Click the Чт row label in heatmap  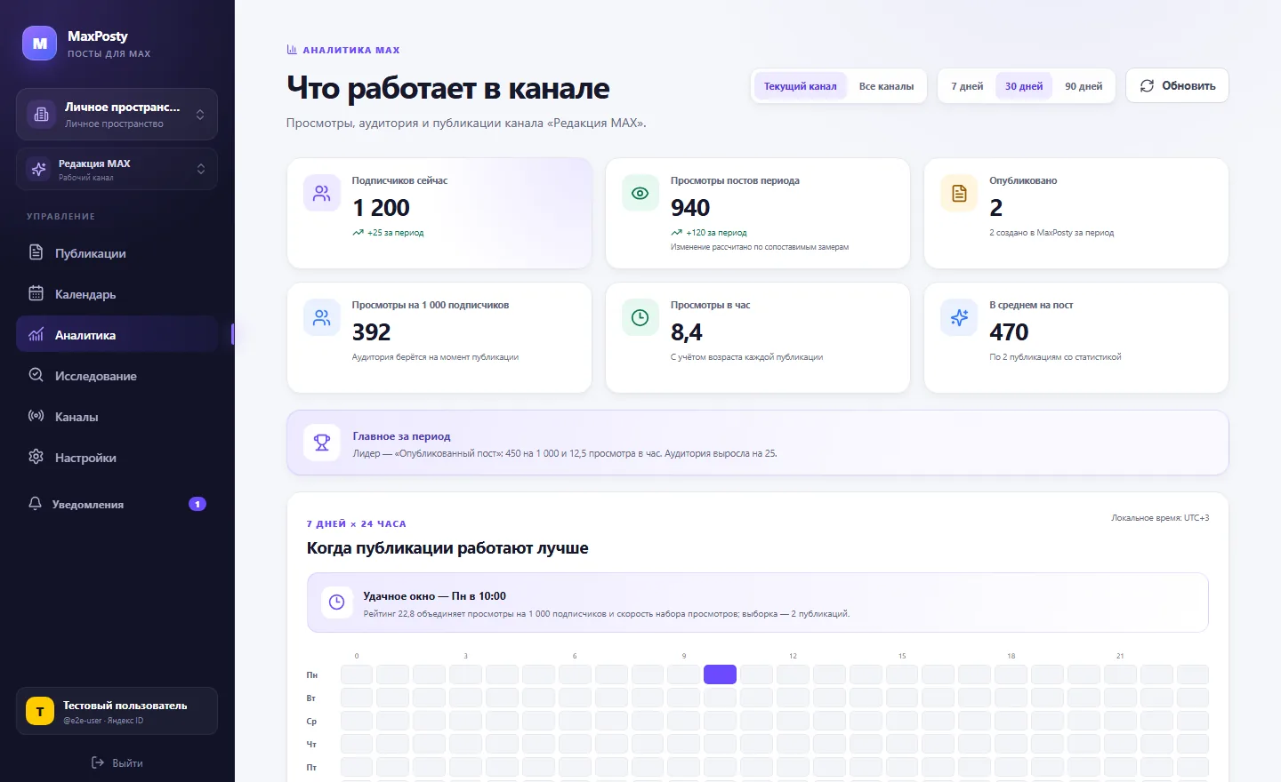point(311,744)
